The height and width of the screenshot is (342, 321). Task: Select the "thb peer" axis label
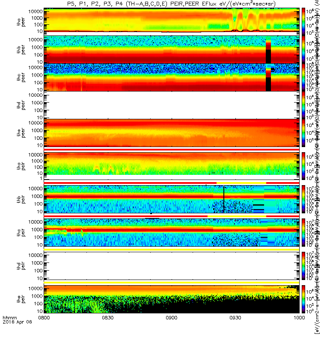pyautogui.click(x=21, y=50)
